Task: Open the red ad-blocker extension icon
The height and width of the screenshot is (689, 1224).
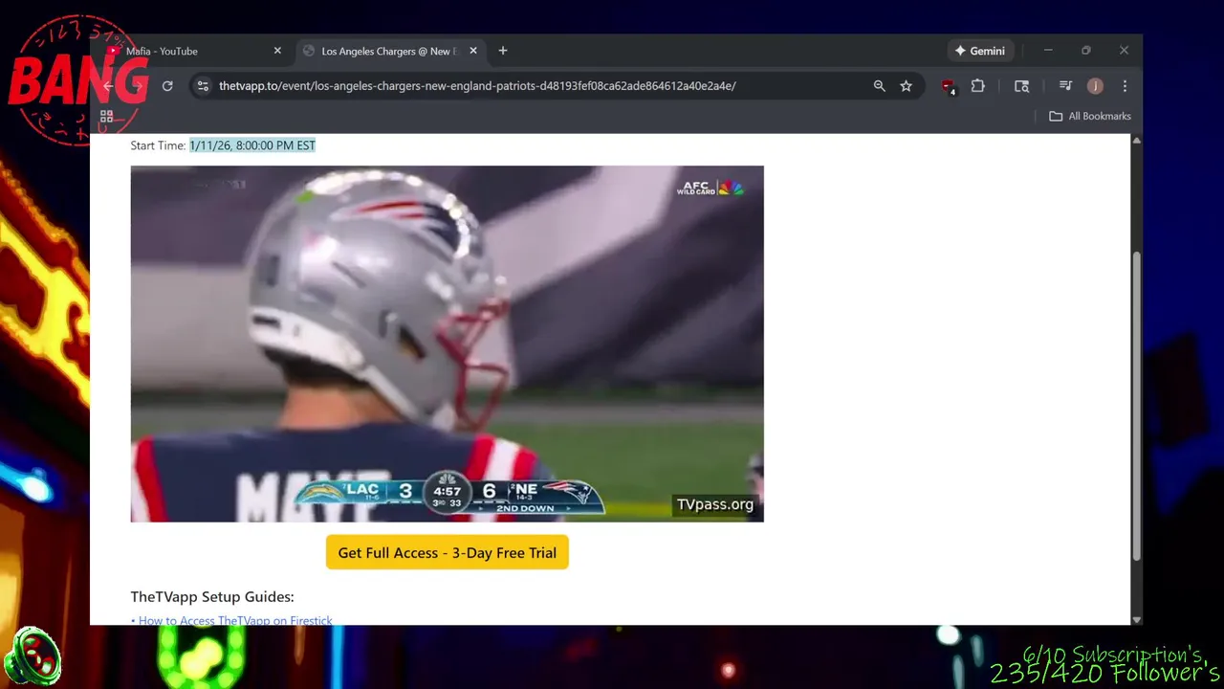Action: tap(948, 86)
